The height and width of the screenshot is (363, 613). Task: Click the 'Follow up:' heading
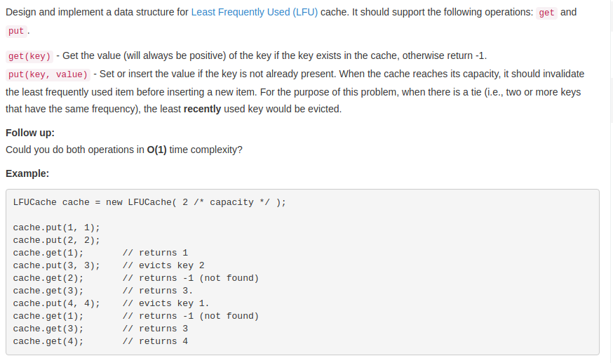pyautogui.click(x=30, y=133)
